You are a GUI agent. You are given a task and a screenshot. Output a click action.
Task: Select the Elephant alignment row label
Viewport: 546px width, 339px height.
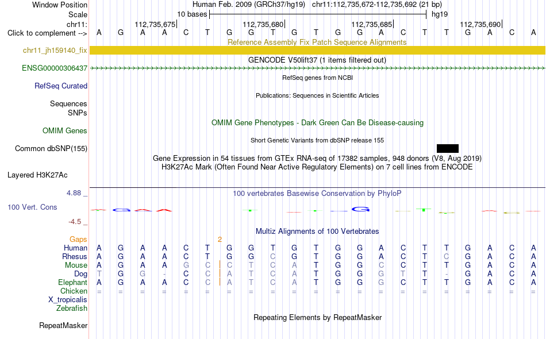click(x=72, y=282)
